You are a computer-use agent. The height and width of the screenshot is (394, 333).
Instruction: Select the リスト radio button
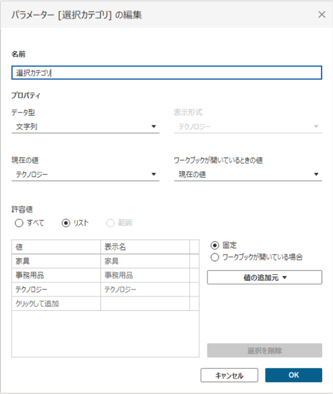point(67,223)
